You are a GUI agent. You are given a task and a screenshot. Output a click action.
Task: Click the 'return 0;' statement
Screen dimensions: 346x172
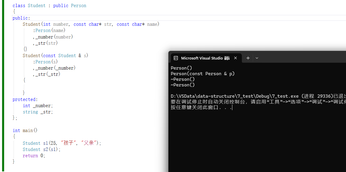coord(34,156)
